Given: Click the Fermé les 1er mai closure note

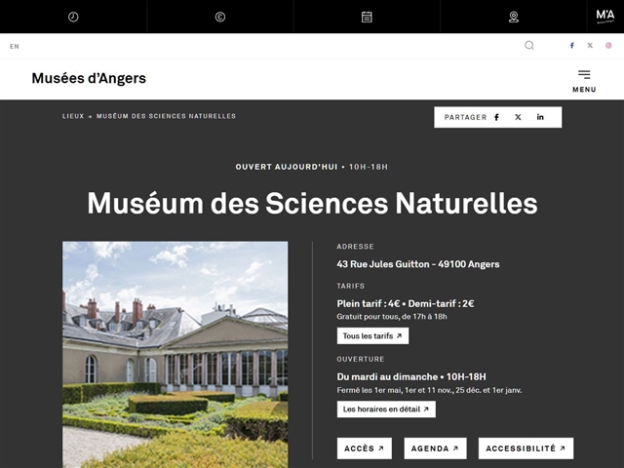Looking at the screenshot, I should 429,390.
